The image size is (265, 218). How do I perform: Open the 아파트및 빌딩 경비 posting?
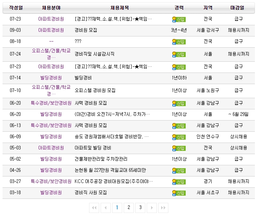click(x=93, y=148)
